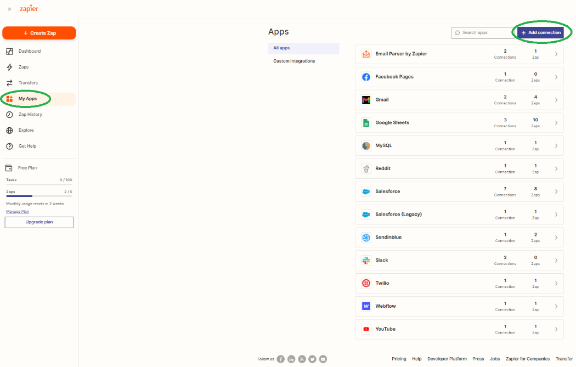Open the LinkedIn follow icon in footer
This screenshot has height=367, width=576.
pos(291,359)
